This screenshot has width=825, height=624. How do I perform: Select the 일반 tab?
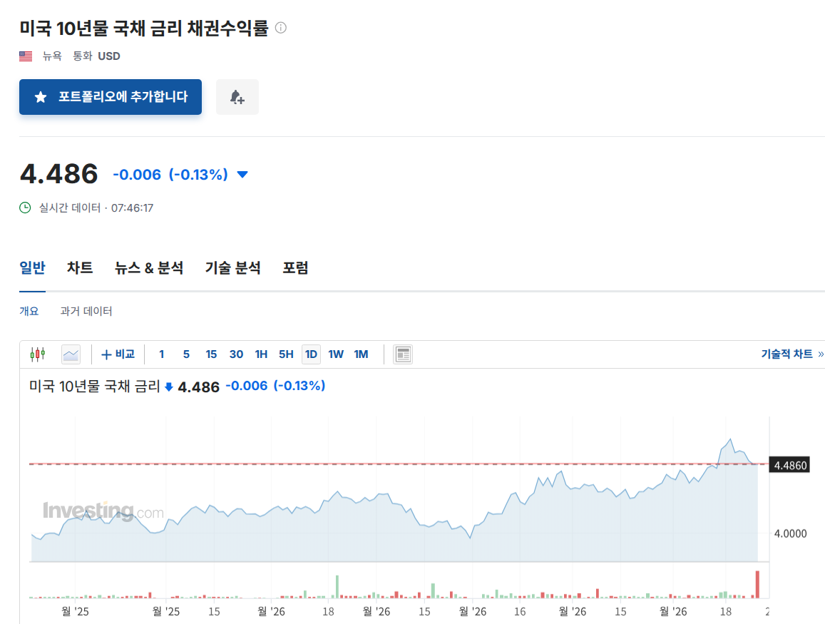tap(33, 268)
